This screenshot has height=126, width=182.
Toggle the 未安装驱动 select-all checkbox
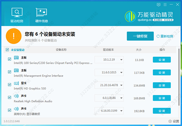click(x=8, y=49)
